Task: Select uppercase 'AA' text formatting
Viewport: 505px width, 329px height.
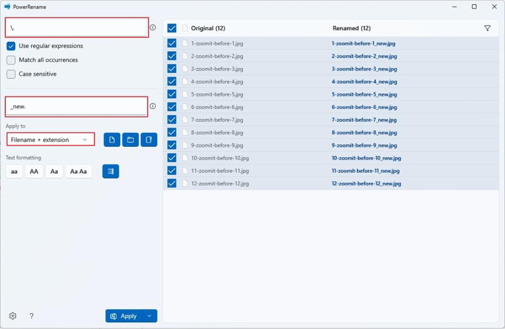Action: pos(34,171)
